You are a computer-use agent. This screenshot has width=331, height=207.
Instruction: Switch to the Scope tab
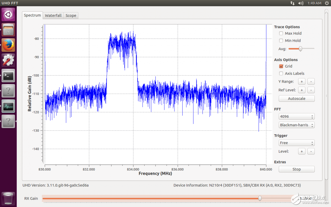coord(71,15)
